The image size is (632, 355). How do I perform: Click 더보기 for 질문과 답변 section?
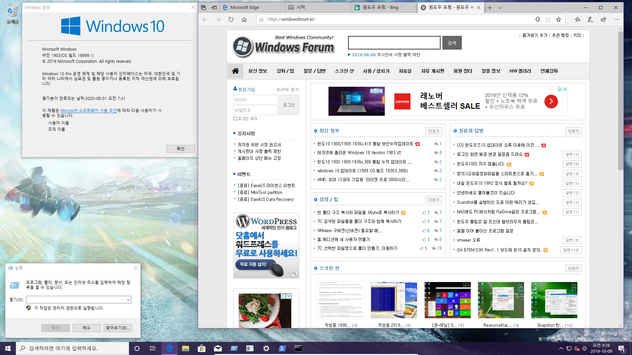[573, 131]
